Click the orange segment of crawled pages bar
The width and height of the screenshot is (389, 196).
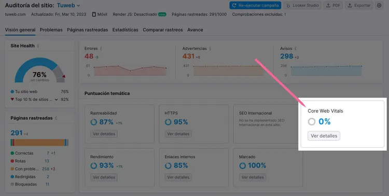coord(39,143)
